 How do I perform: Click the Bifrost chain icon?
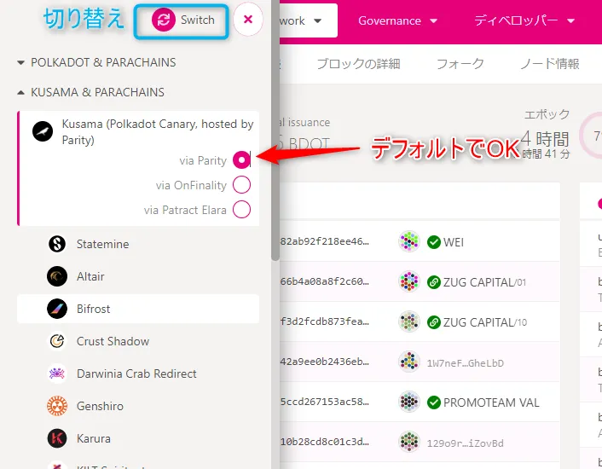(x=57, y=309)
